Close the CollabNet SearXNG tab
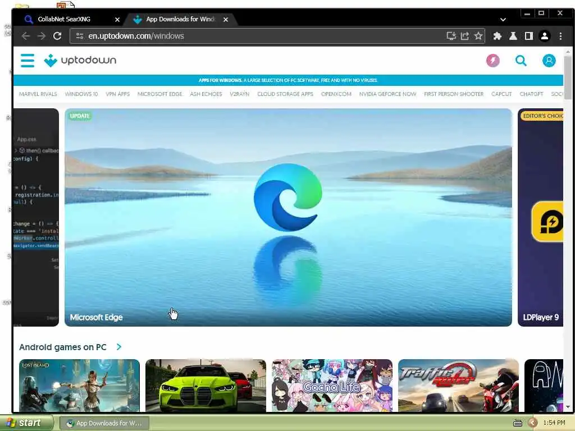575x431 pixels. click(x=117, y=20)
